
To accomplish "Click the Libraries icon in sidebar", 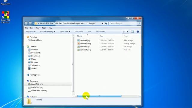I will tap(28, 46).
